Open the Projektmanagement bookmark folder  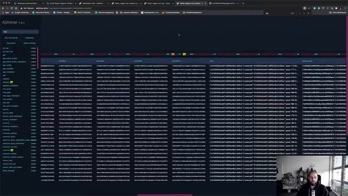click(x=192, y=13)
